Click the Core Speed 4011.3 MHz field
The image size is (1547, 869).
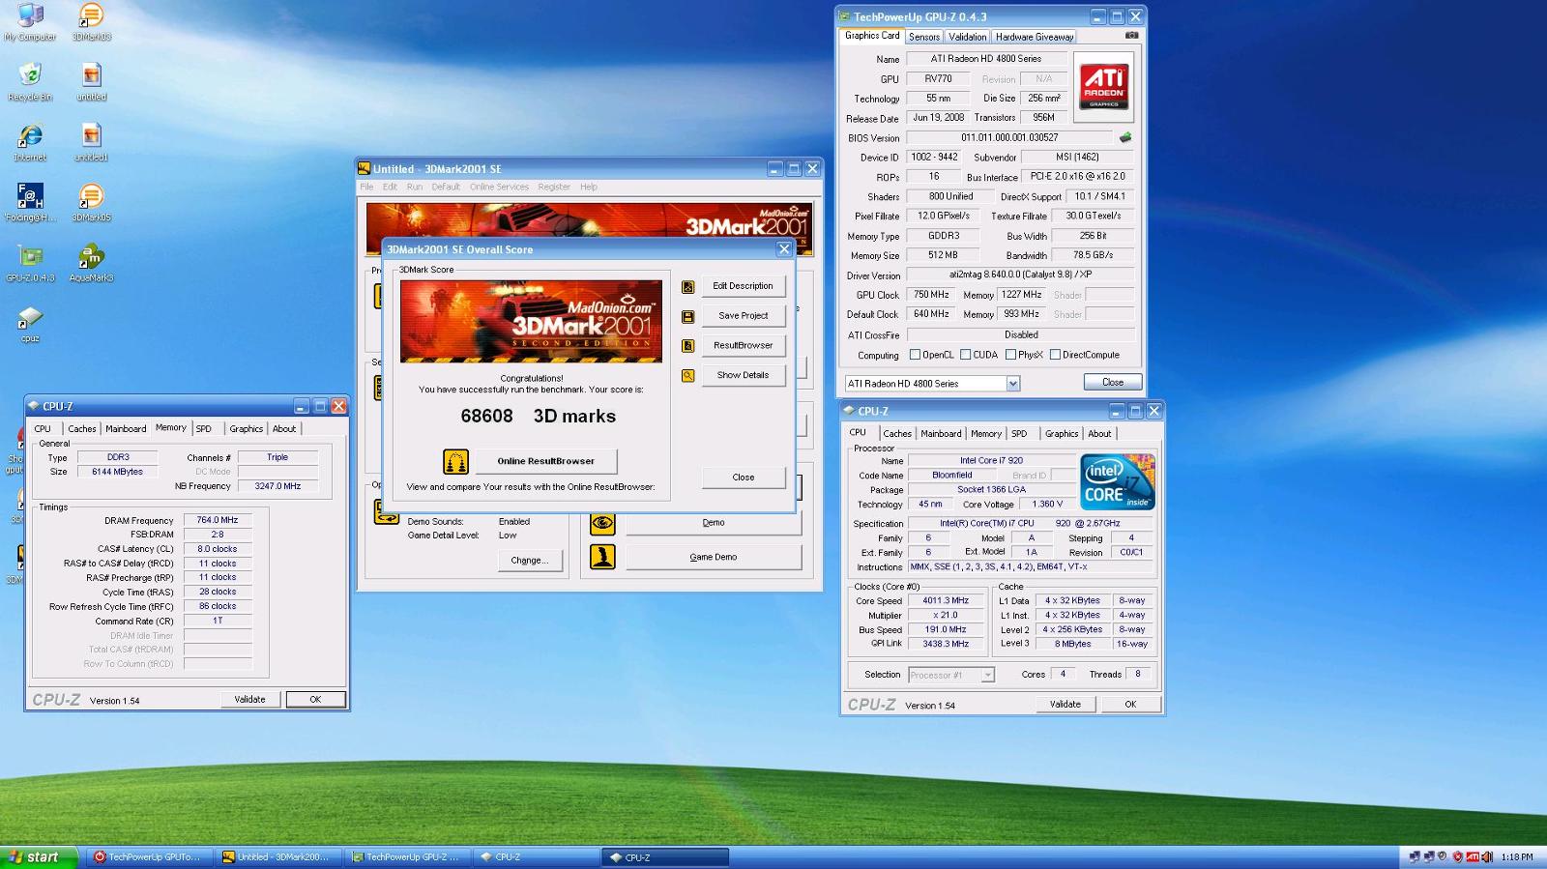click(x=946, y=600)
